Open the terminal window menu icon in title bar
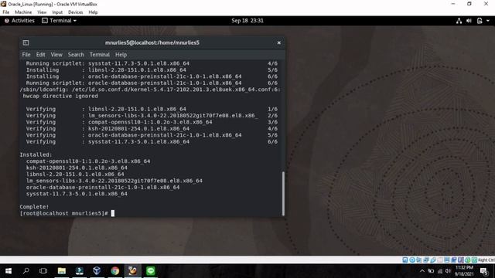The image size is (495, 278). [26, 42]
